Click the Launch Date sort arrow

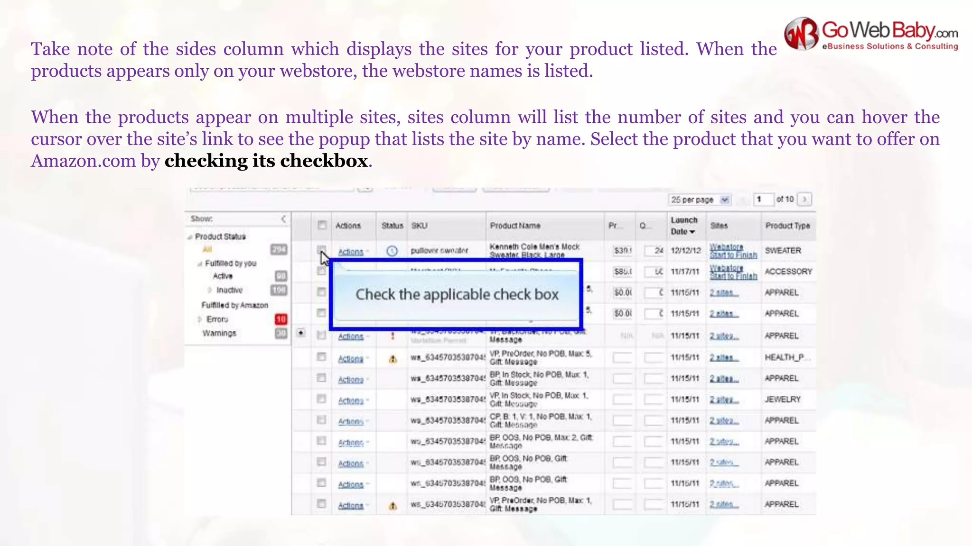[x=692, y=232]
